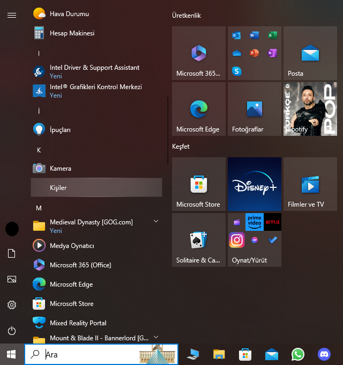Click the Microsoft Store tile
The image size is (343, 365).
[199, 184]
